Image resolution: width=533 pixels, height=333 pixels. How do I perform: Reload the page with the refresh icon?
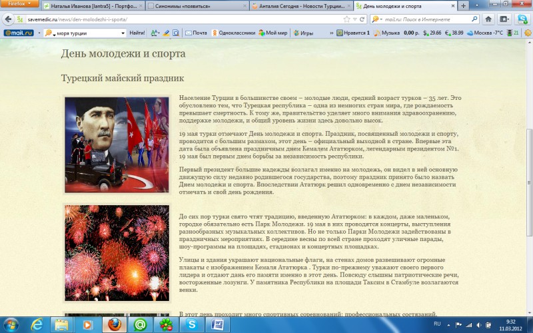point(362,19)
